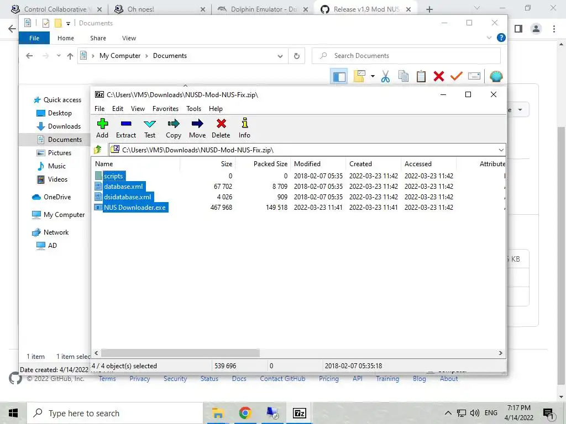Expand the Explorer ribbon chevron

click(x=489, y=38)
